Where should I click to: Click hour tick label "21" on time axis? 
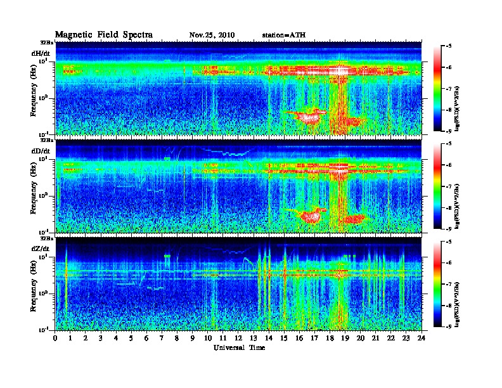coord(375,339)
